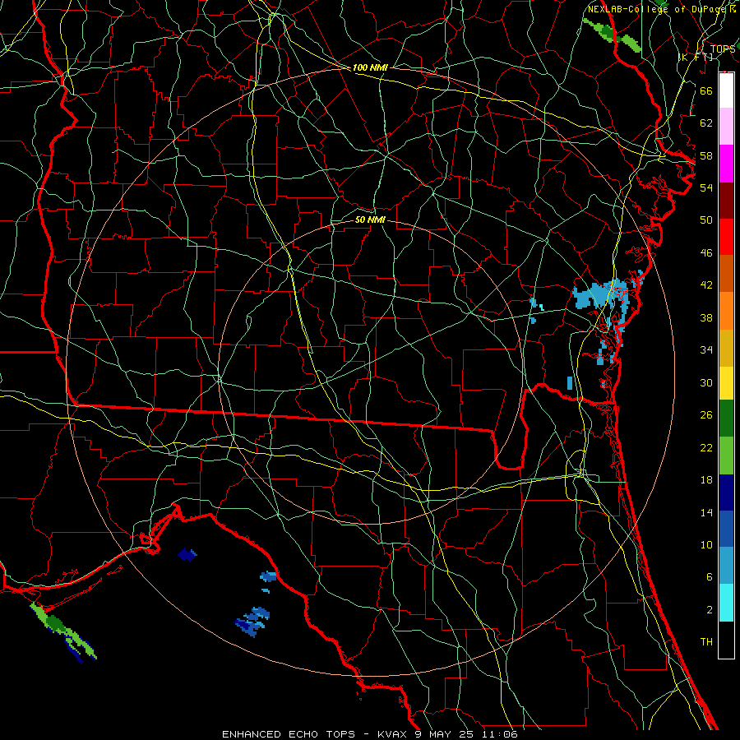Click the legend value '42'
Screen dimensions: 740x740
[706, 285]
